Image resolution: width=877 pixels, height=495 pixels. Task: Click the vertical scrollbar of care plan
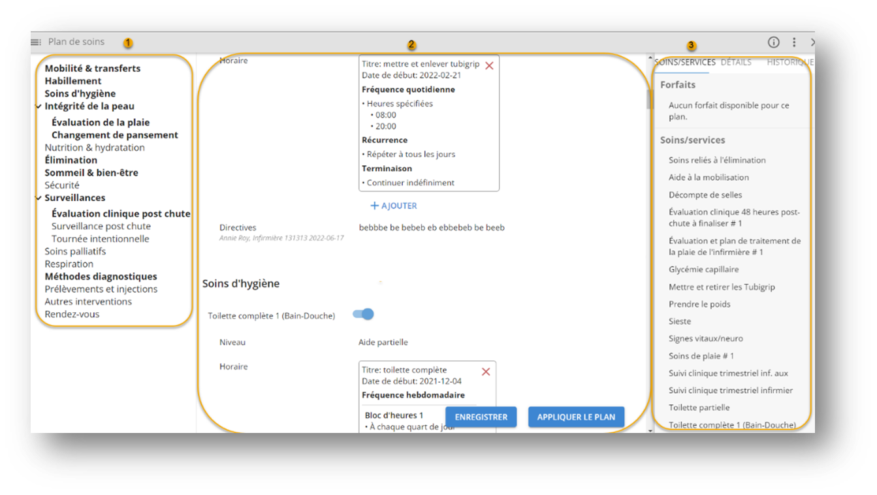click(648, 98)
